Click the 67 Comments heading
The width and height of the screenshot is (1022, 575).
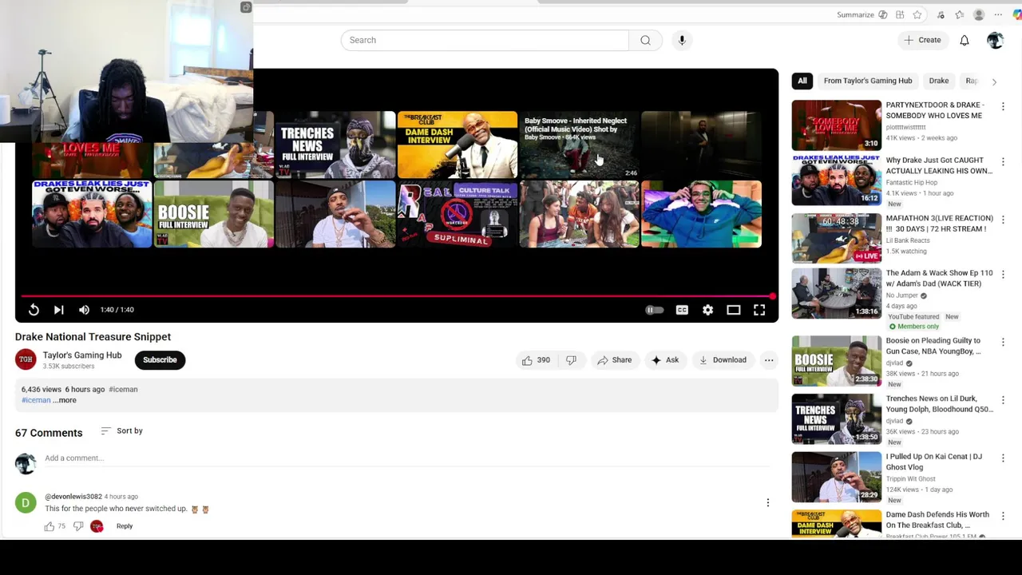[x=49, y=433]
